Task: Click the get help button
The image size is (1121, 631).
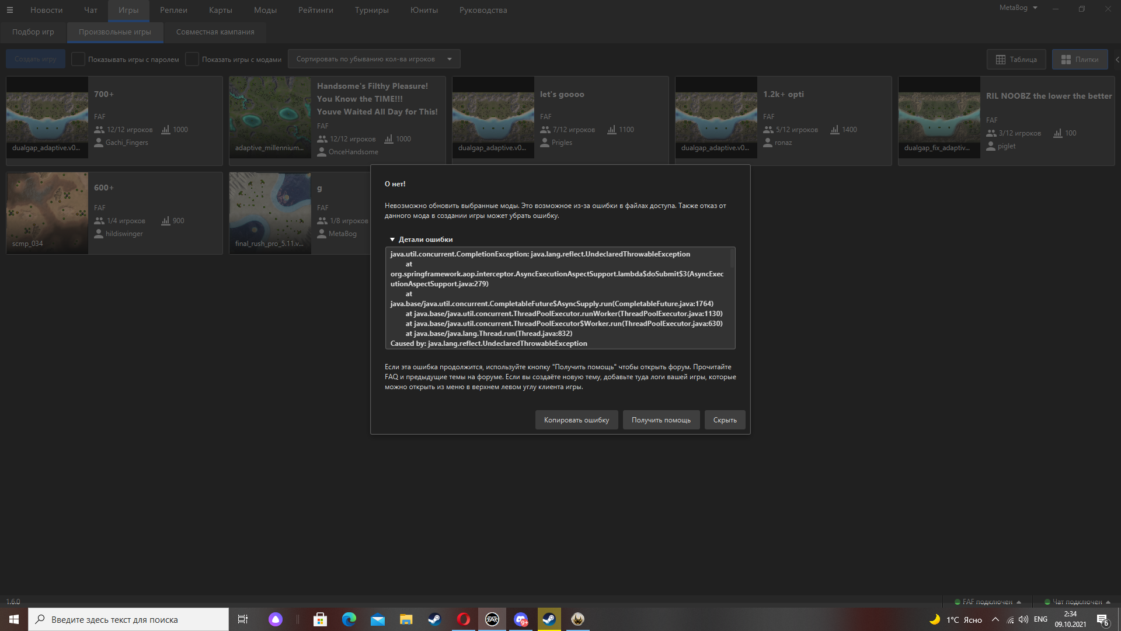Action: 661,420
